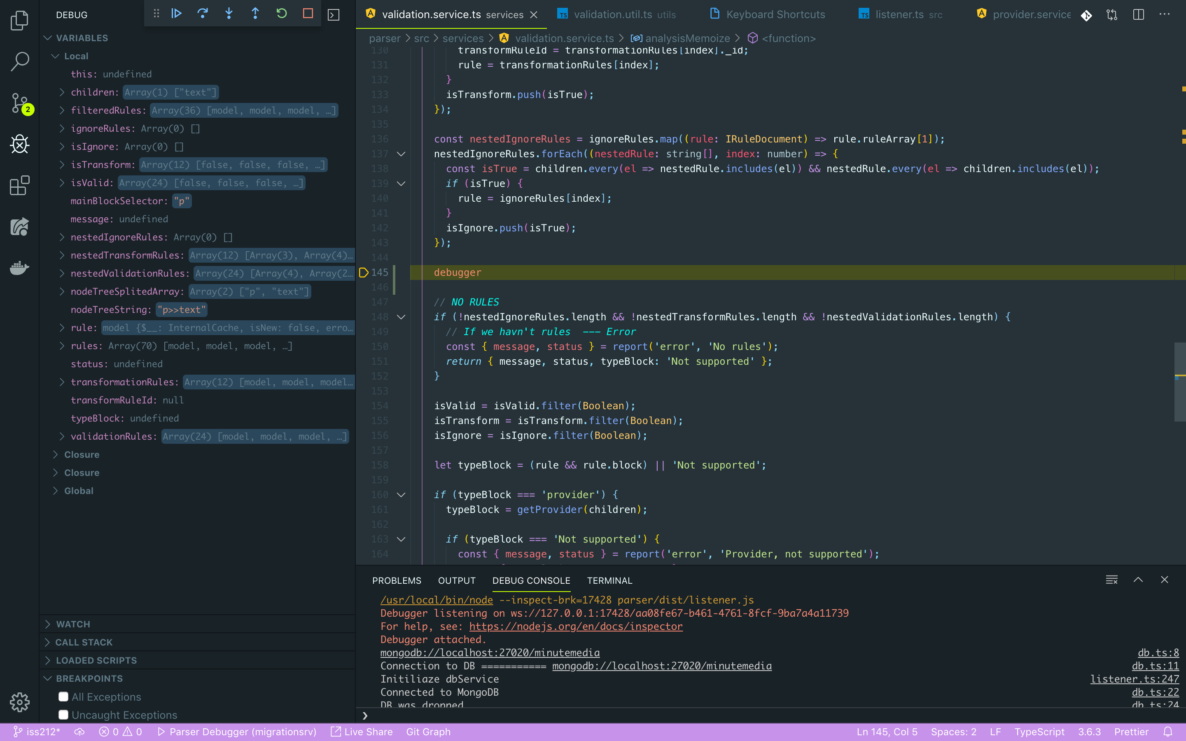Open the nodejs.org inspector docs link
1186x741 pixels.
[576, 626]
